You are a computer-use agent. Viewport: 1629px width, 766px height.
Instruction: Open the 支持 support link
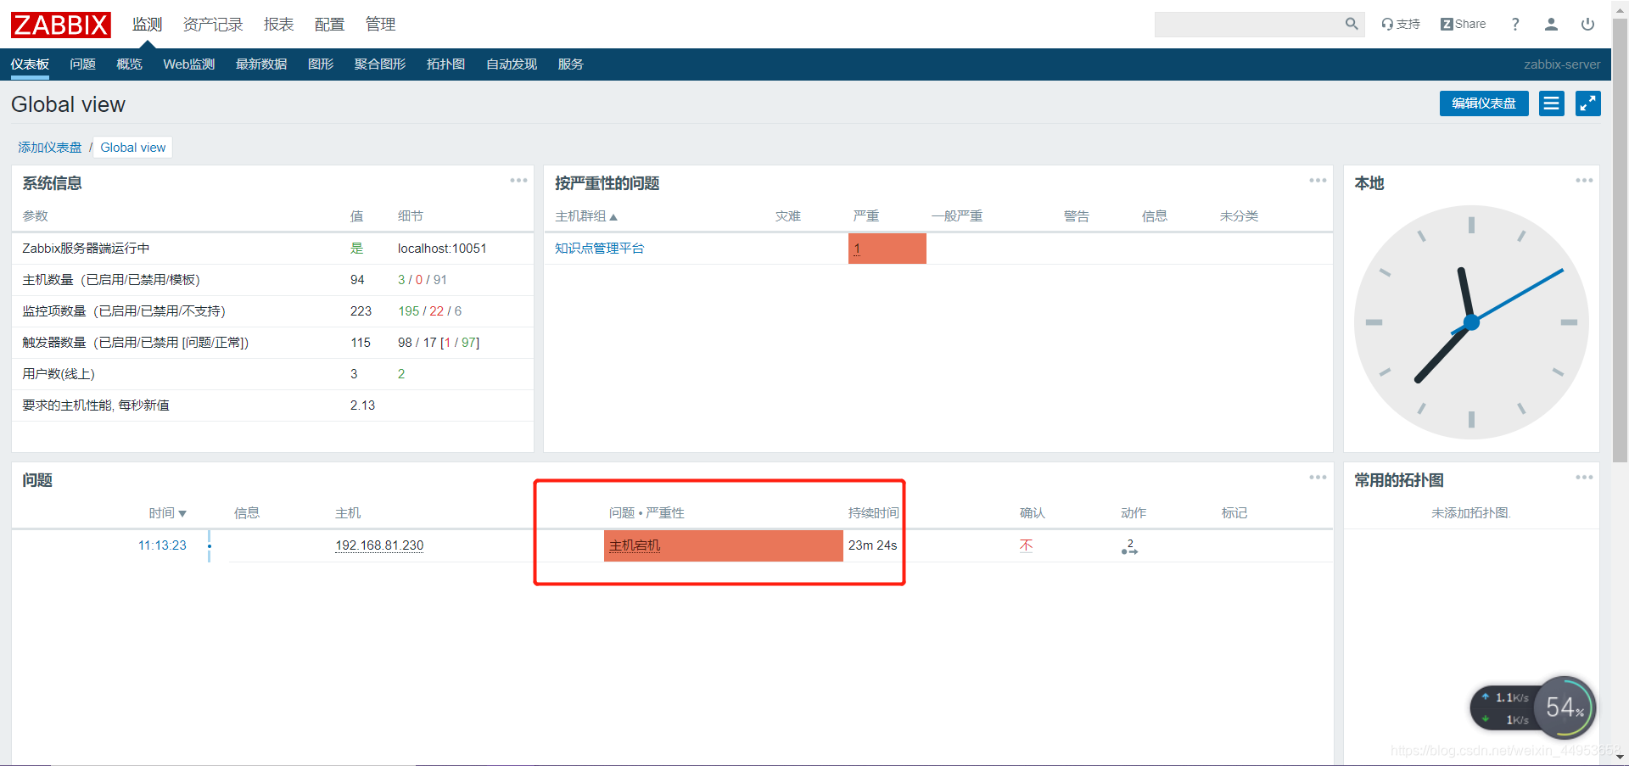click(1401, 24)
